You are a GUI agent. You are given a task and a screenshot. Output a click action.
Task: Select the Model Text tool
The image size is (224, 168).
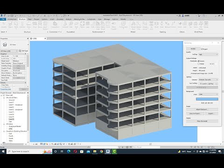[133, 26]
